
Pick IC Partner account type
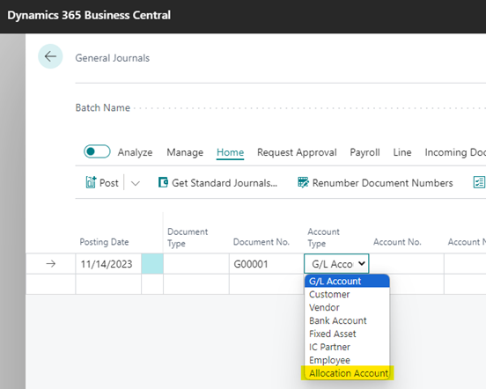[347, 347]
